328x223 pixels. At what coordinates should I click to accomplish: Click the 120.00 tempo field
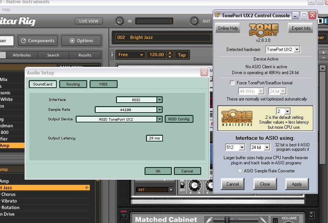point(157,55)
